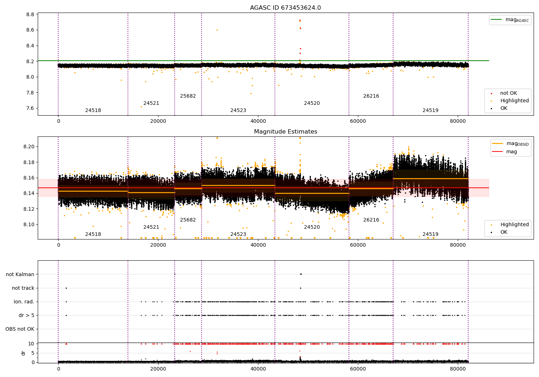Click obsid label 25682 in top plot
The width and height of the screenshot is (539, 377).
click(x=188, y=96)
